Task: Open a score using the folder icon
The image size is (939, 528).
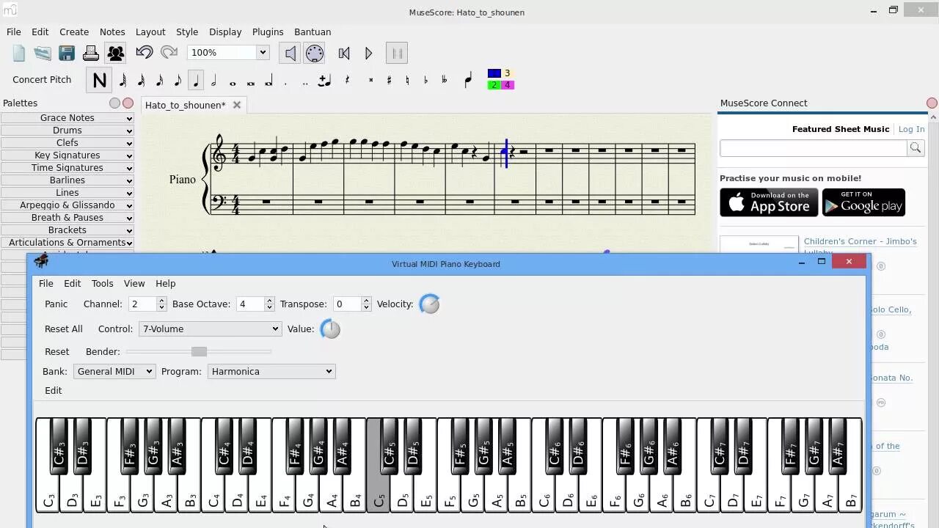Action: tap(43, 53)
